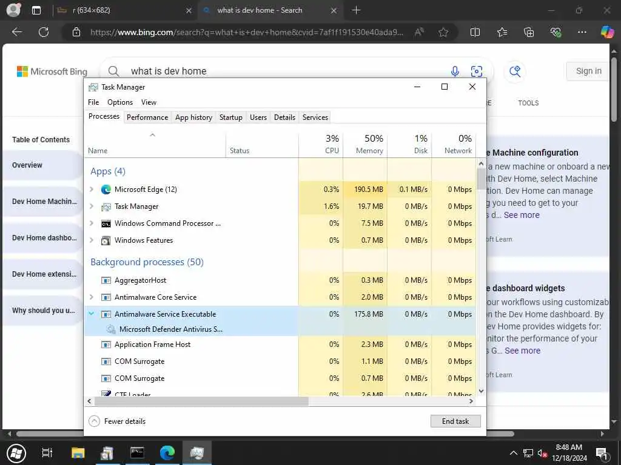Sort processes by CPU column

(x=321, y=144)
